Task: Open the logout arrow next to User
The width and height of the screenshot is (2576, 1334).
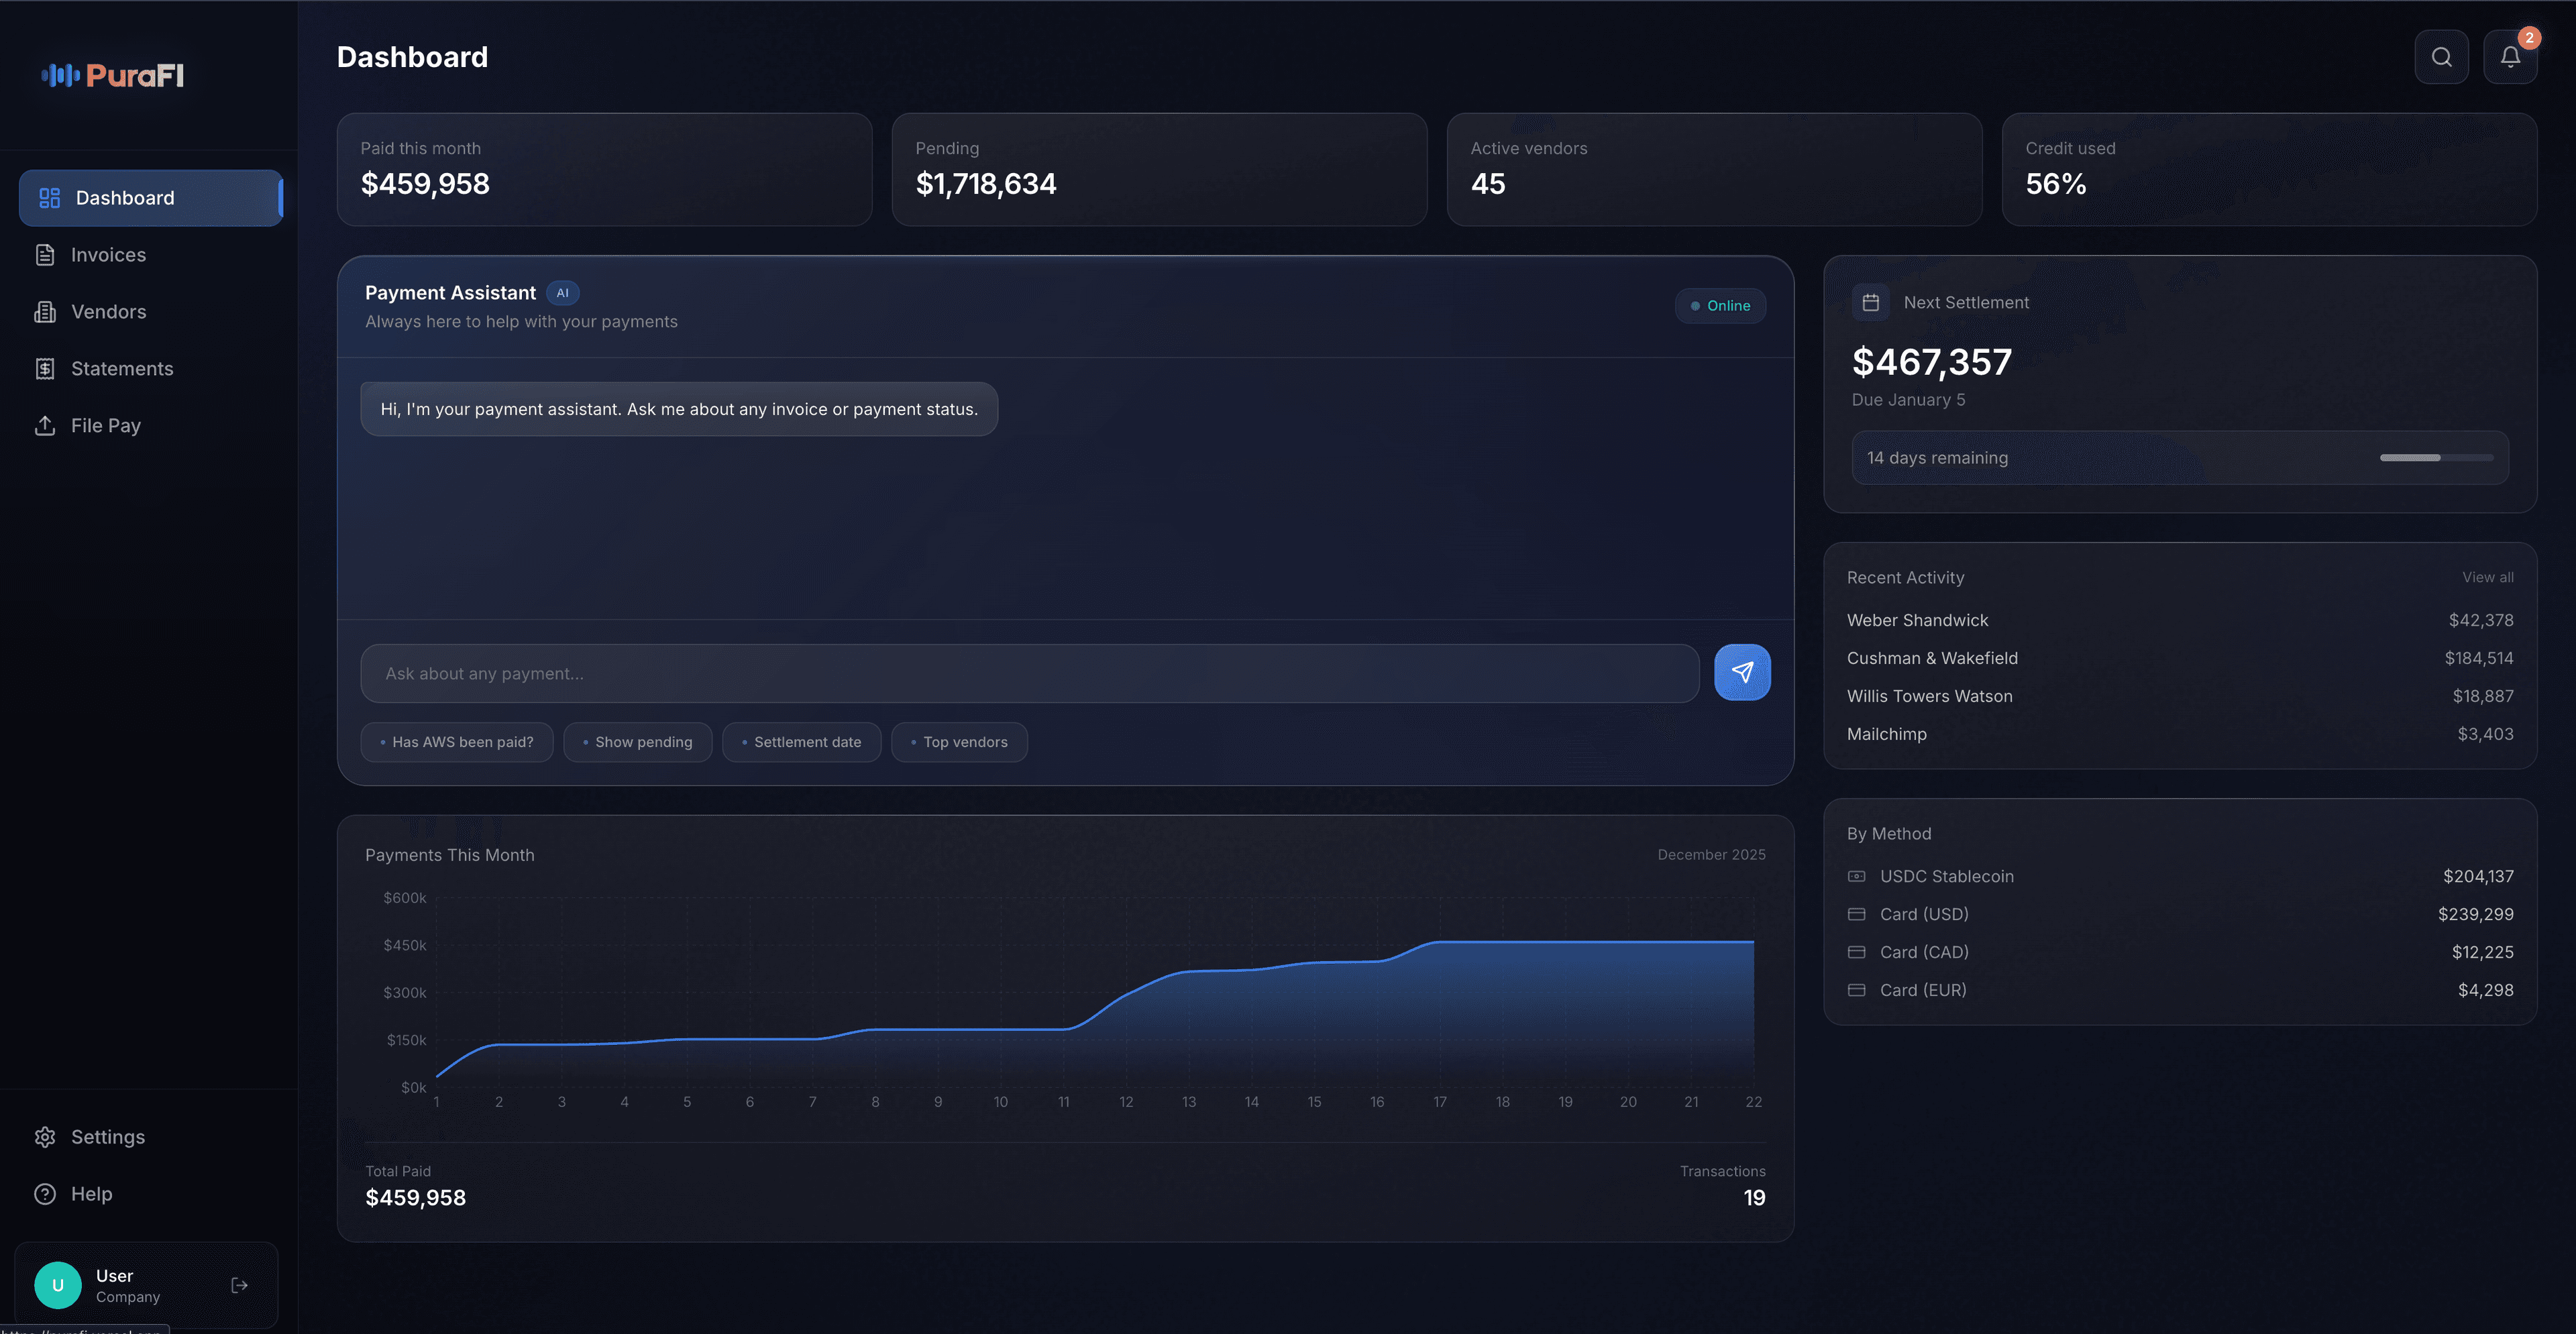Action: [239, 1284]
